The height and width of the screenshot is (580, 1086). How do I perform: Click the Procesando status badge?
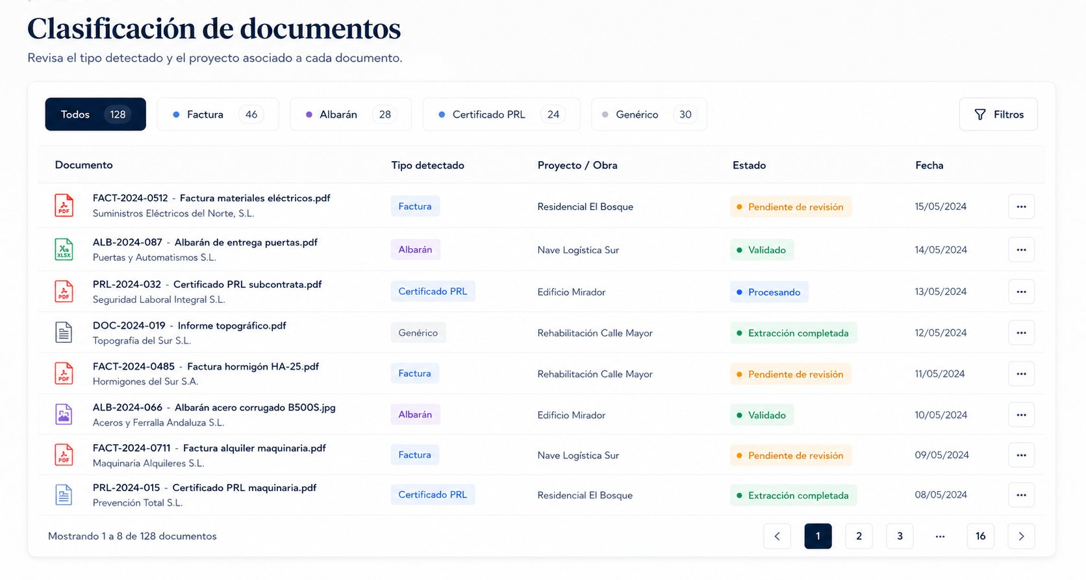[769, 292]
